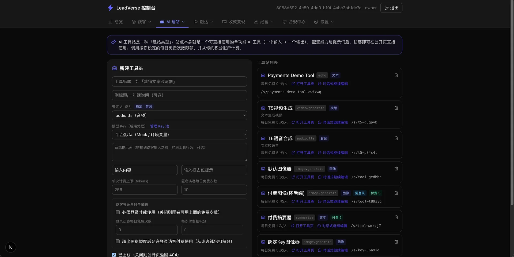The image size is (514, 257).
Task: Click the video.generate tag on T5视频生成
Action: 311,108
